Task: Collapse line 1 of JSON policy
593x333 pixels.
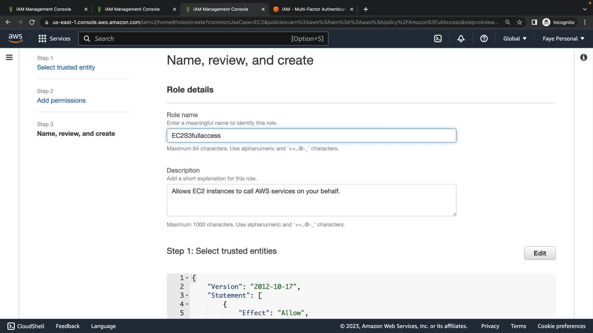Action: (187, 278)
